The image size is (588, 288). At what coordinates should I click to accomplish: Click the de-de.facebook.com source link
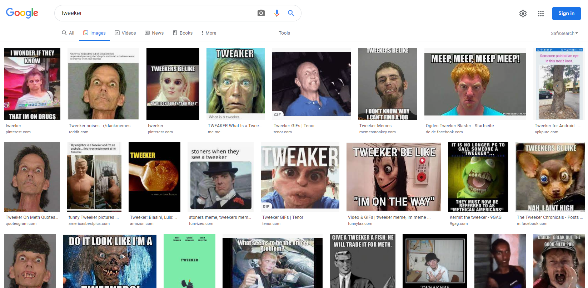(x=444, y=132)
